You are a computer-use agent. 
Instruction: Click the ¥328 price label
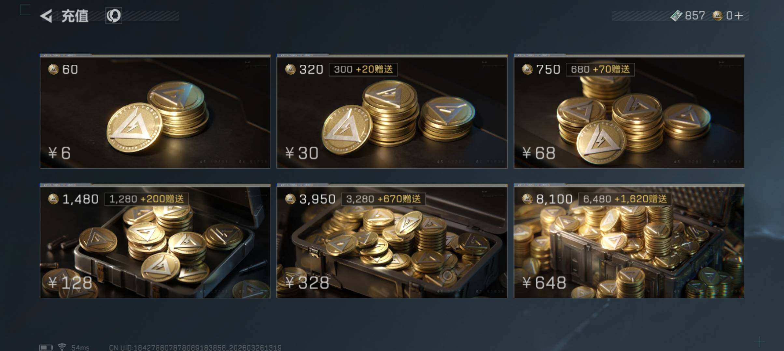coord(307,283)
